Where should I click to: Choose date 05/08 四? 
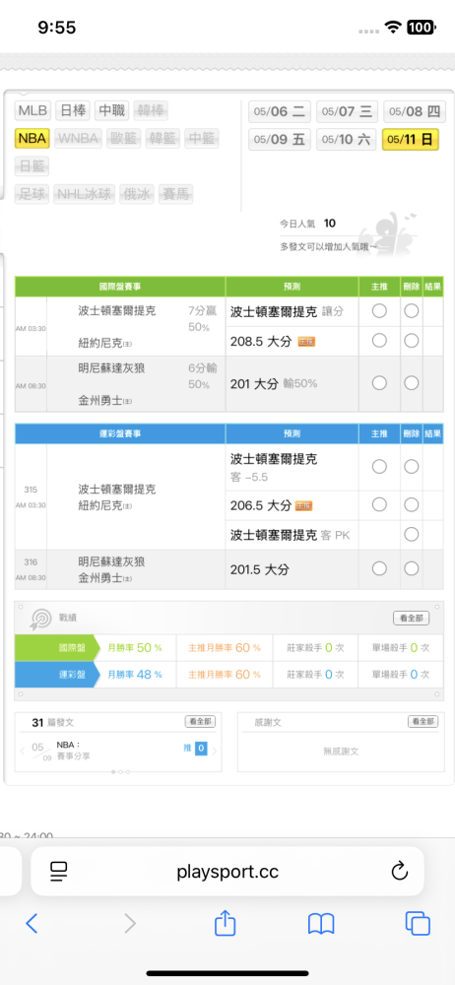tap(415, 112)
